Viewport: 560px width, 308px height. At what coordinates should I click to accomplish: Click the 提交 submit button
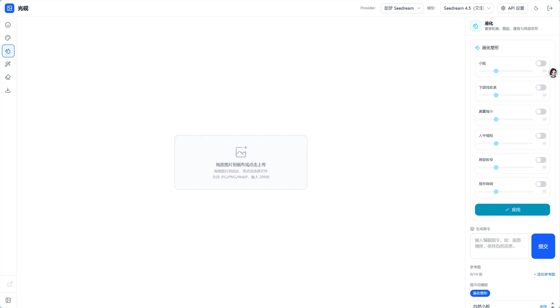click(x=543, y=246)
